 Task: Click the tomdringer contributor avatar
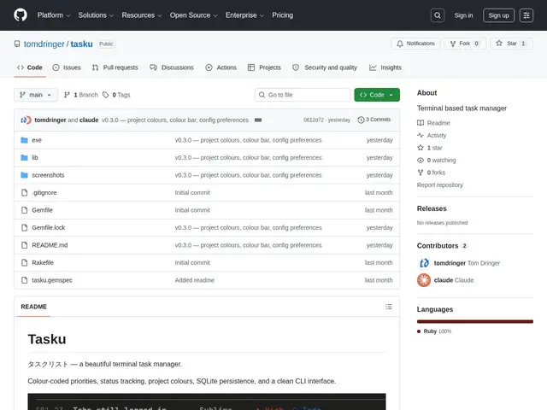pos(424,263)
